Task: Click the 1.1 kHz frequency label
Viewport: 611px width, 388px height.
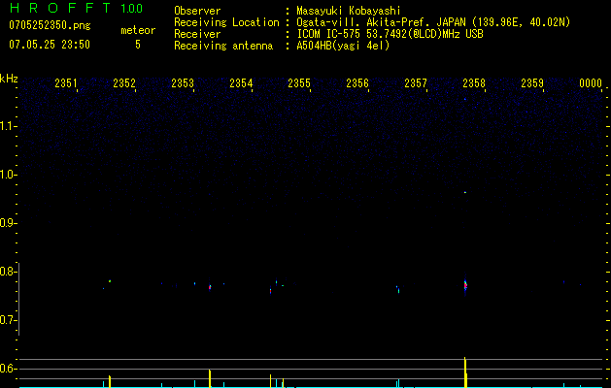Action: tap(8, 126)
